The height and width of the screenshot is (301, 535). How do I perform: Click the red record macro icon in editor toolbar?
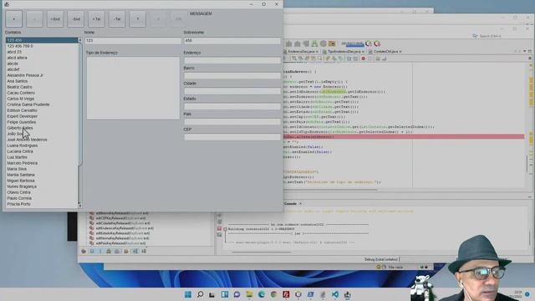point(364,59)
